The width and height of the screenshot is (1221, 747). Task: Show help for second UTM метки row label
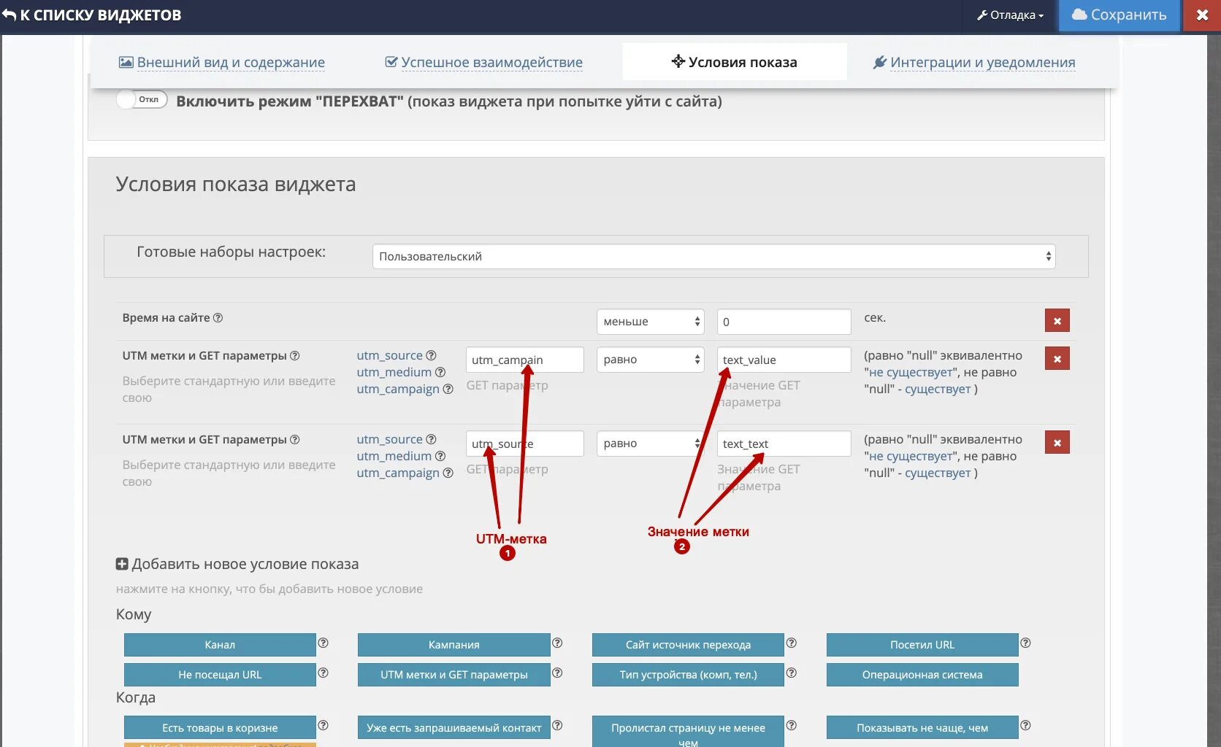(295, 440)
